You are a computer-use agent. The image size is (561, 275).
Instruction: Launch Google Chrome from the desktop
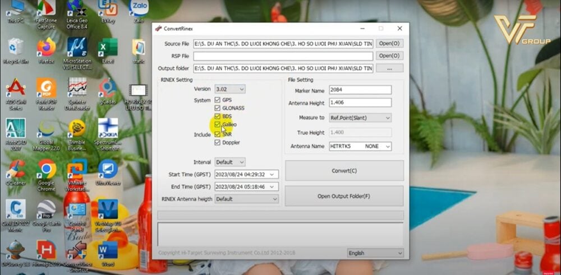tap(46, 169)
